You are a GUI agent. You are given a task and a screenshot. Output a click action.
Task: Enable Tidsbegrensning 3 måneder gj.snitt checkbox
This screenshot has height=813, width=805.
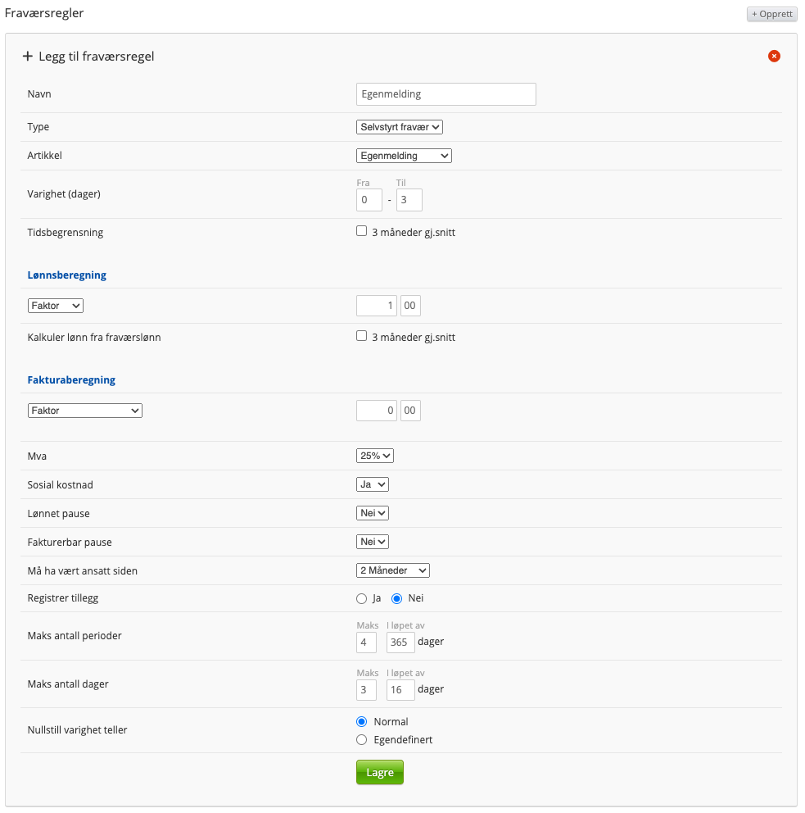pos(361,231)
